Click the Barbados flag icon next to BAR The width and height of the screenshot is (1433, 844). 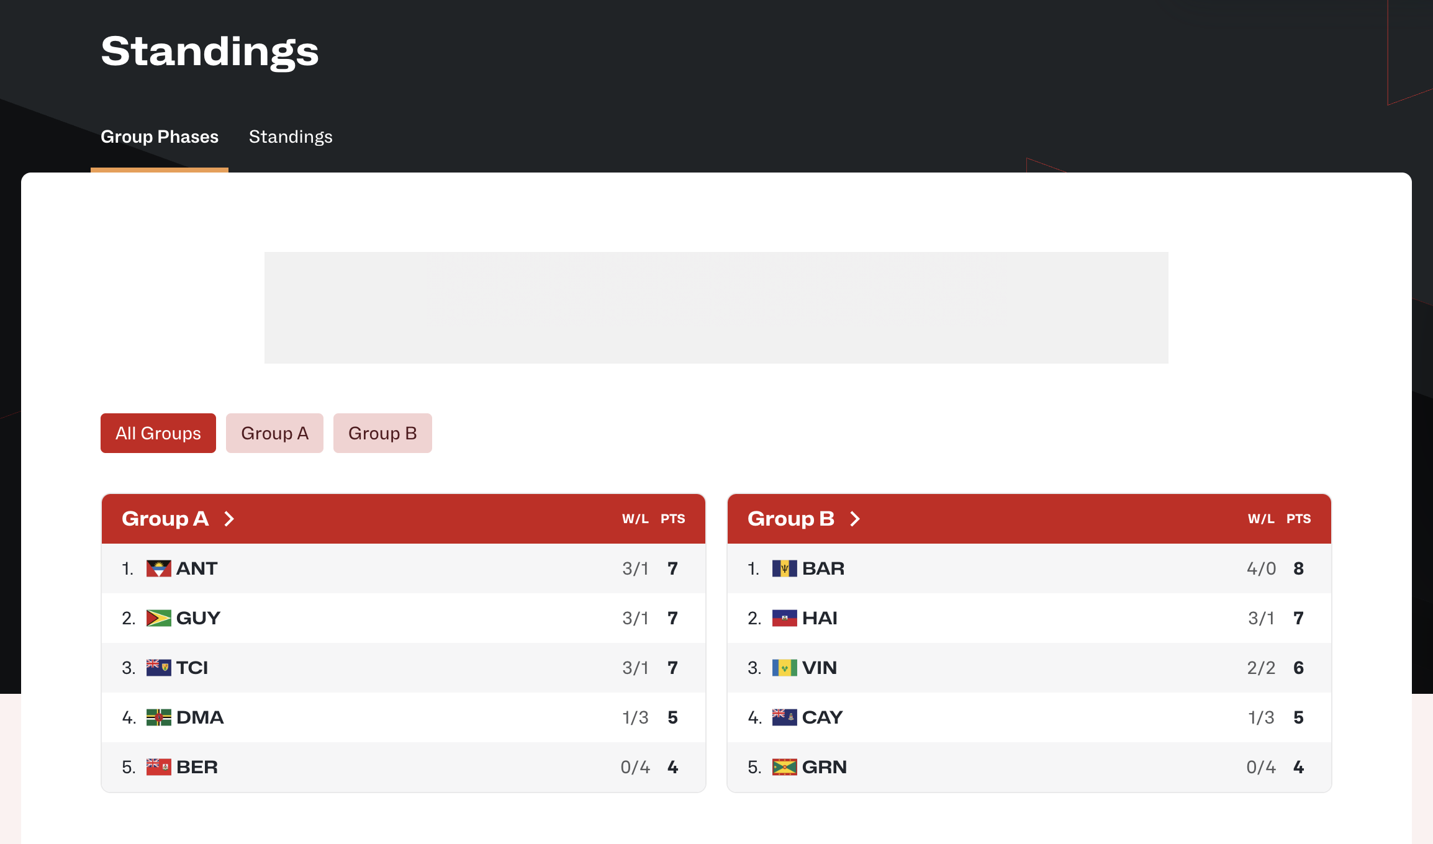coord(784,568)
